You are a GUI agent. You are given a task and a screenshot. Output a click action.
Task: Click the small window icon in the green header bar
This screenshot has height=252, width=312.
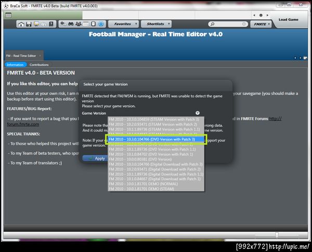coord(8,15)
